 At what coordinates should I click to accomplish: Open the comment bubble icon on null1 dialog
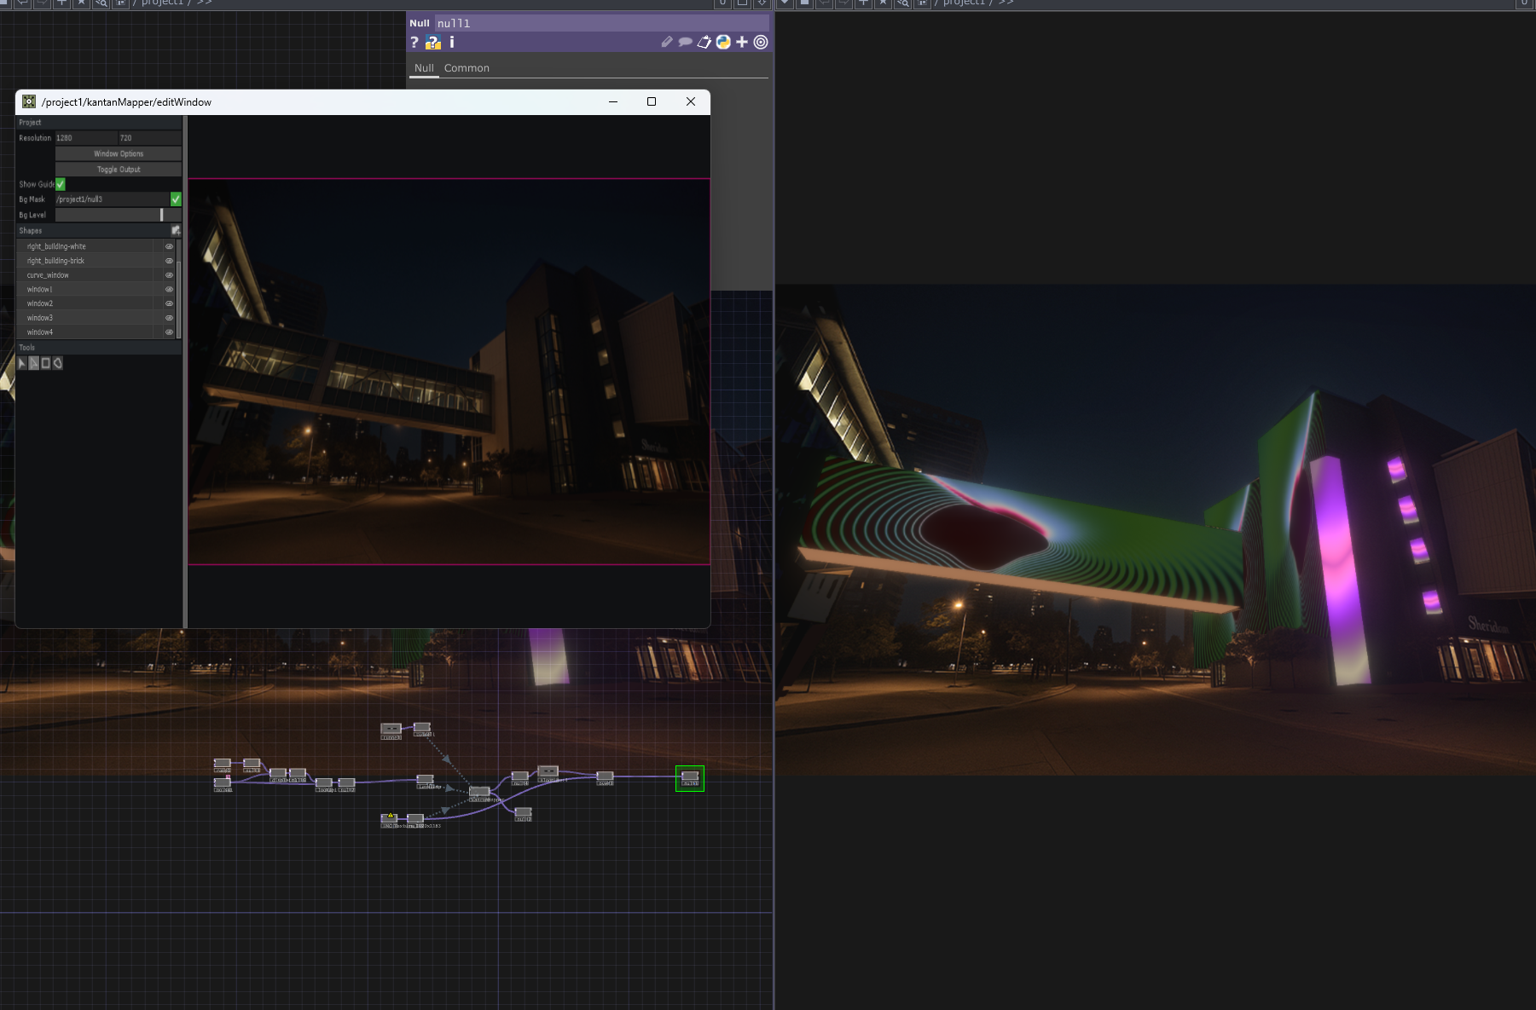[x=685, y=42]
